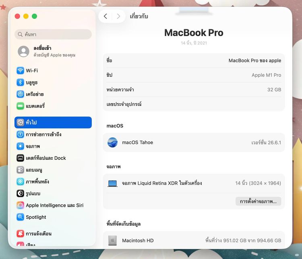The width and height of the screenshot is (302, 259).
Task: Go back with the left chevron
Action: coord(105,16)
